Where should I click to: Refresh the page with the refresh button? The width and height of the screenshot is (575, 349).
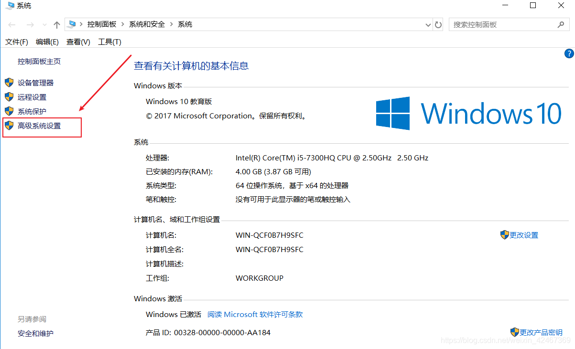[439, 25]
